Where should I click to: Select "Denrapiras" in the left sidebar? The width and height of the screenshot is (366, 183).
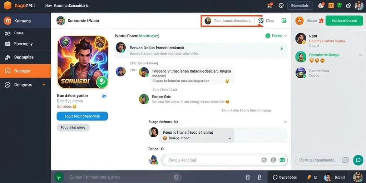tap(25, 57)
